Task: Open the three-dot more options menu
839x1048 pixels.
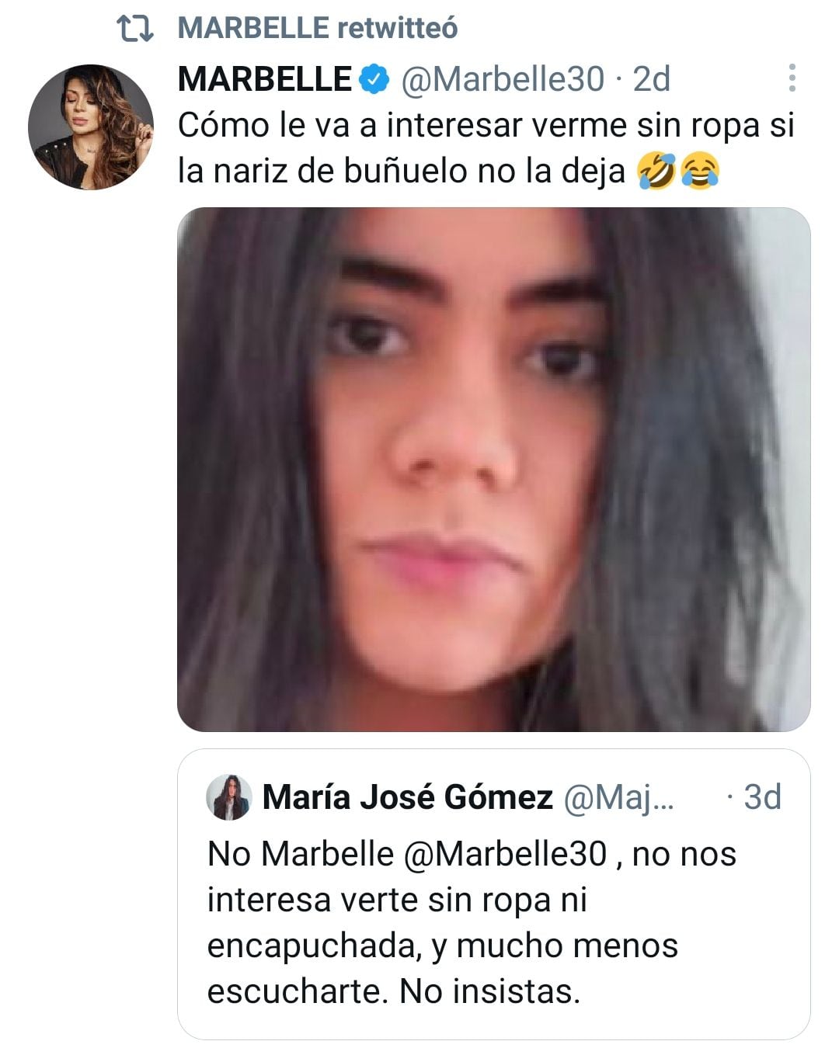Action: point(792,78)
